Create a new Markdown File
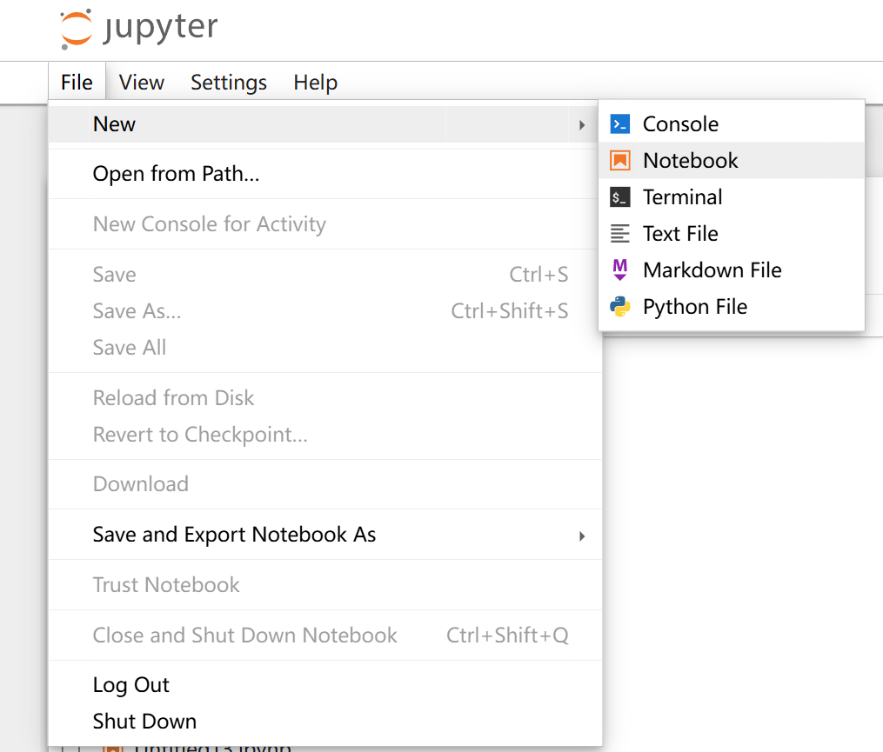 pyautogui.click(x=712, y=270)
